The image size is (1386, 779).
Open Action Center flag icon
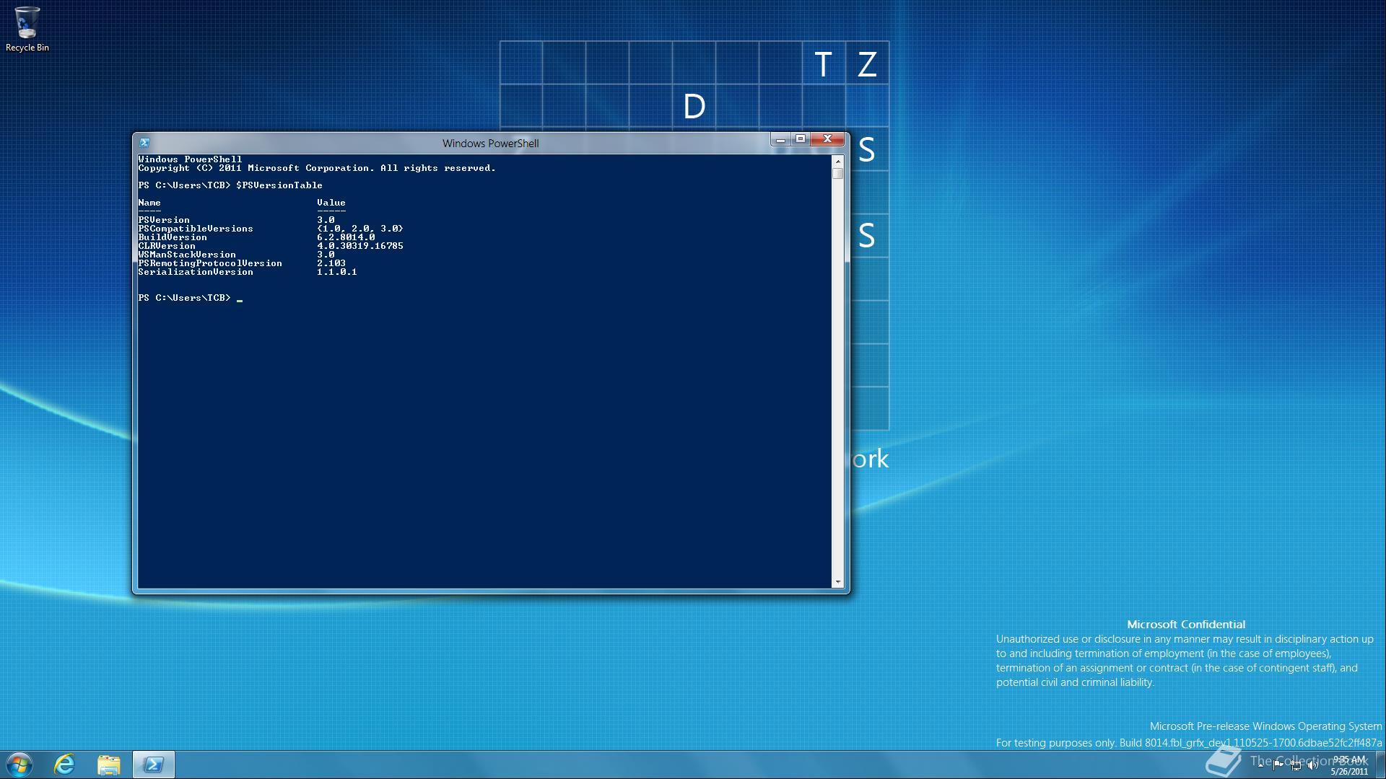pyautogui.click(x=1278, y=765)
